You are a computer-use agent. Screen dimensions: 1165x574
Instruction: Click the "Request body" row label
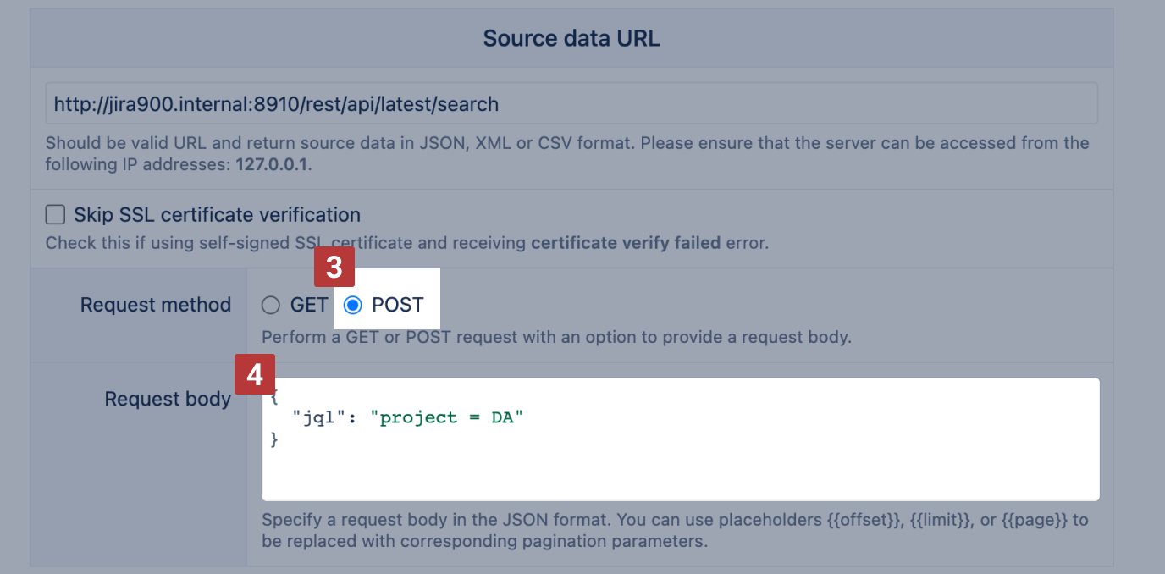click(168, 399)
